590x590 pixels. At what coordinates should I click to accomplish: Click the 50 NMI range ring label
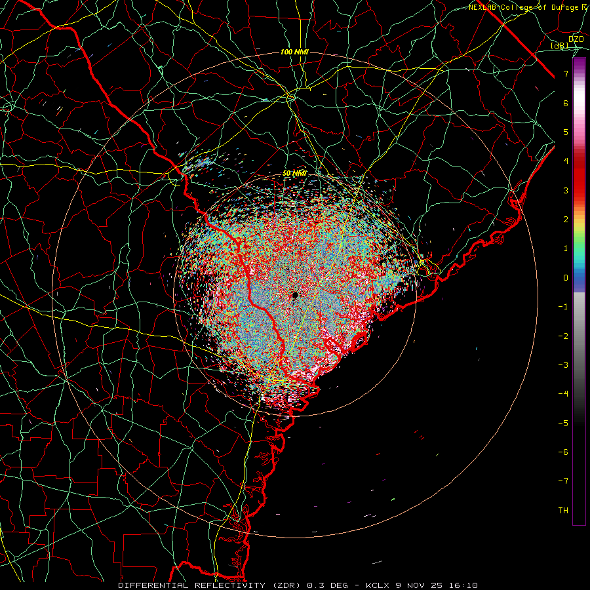coord(294,174)
